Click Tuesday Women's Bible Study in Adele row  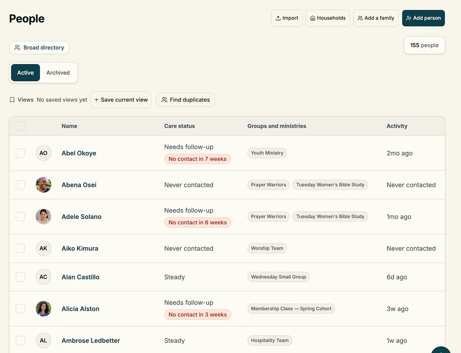(x=330, y=217)
